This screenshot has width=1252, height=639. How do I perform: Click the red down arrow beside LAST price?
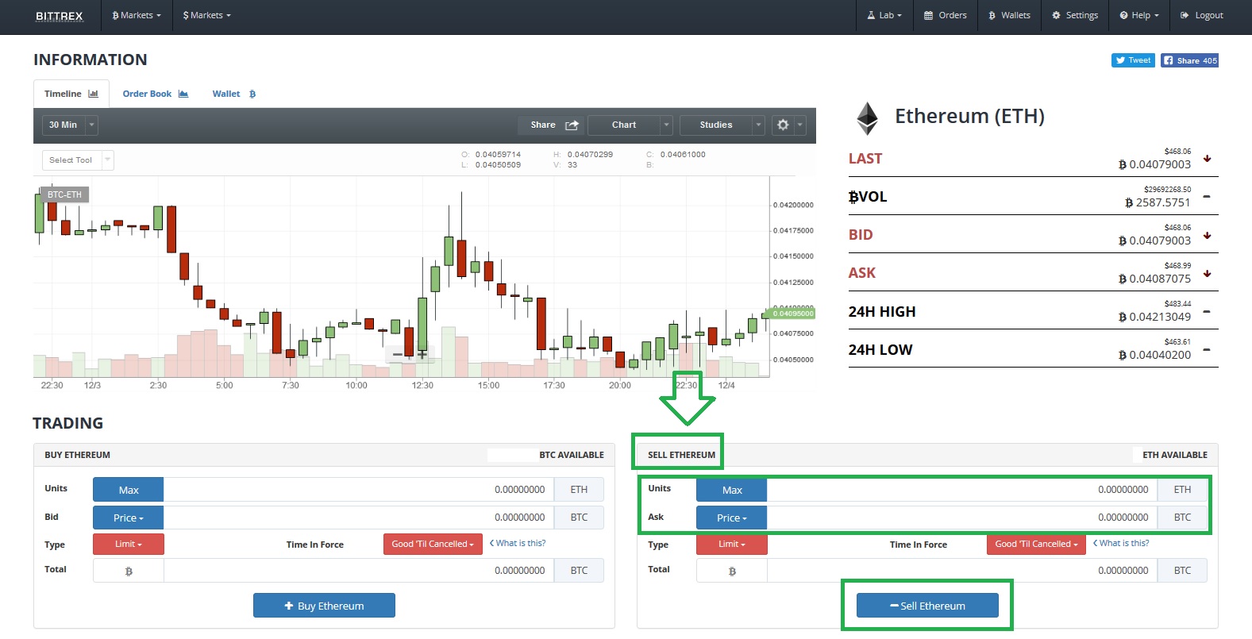[x=1207, y=159]
